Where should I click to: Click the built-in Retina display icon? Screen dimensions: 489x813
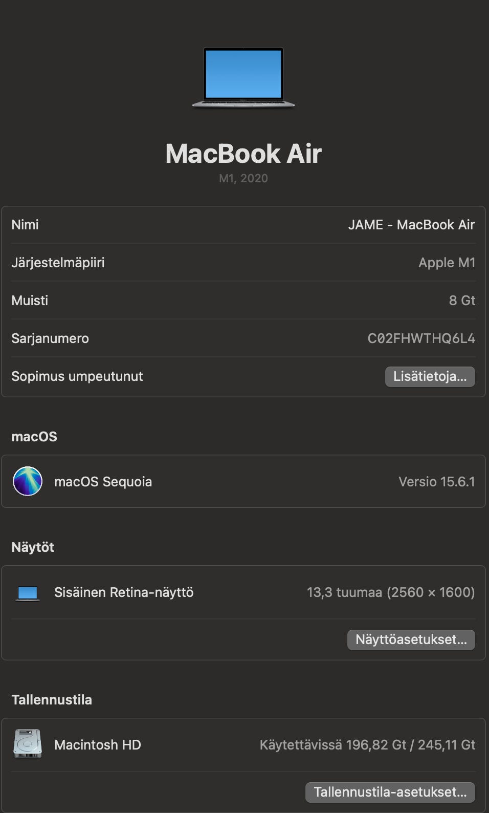coord(28,593)
